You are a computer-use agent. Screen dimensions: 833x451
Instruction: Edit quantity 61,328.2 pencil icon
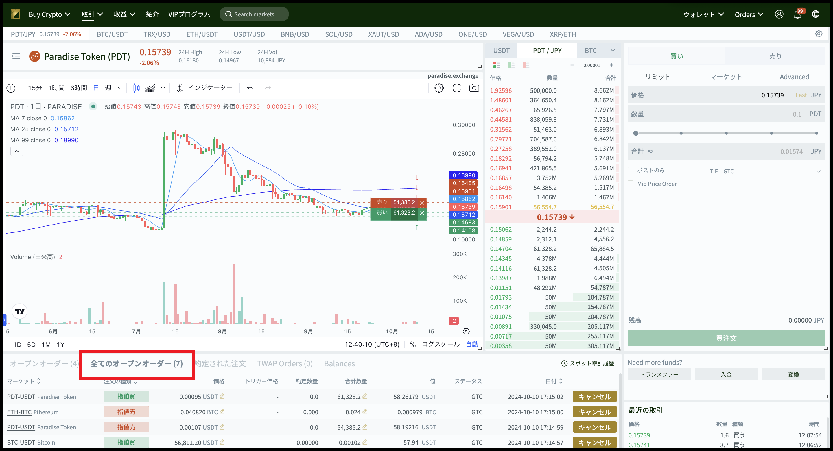(x=365, y=396)
